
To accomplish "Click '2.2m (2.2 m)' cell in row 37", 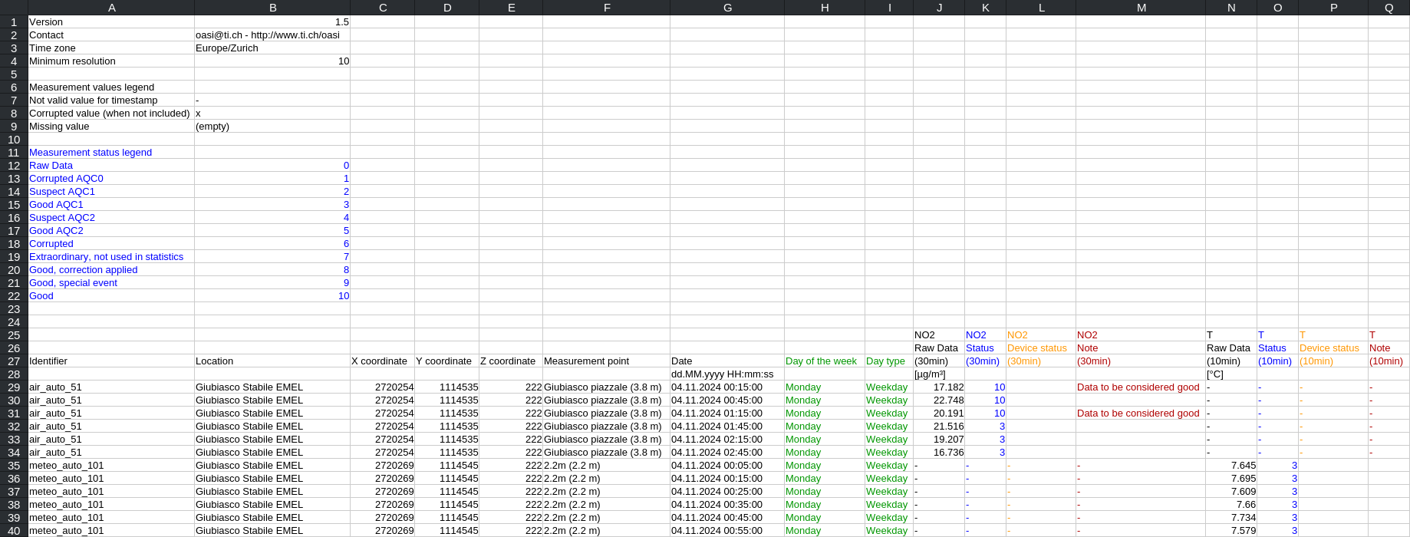I will pyautogui.click(x=606, y=492).
